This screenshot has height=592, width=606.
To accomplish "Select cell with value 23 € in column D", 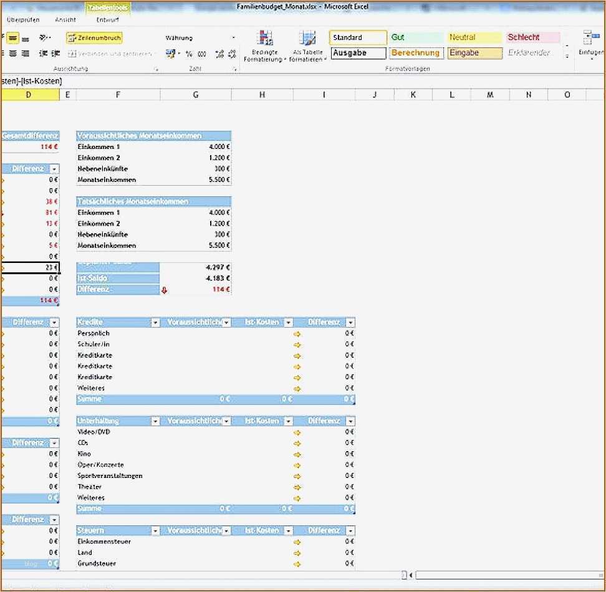I will pos(30,267).
